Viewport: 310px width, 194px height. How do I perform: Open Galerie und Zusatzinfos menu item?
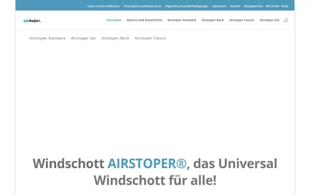click(x=144, y=20)
